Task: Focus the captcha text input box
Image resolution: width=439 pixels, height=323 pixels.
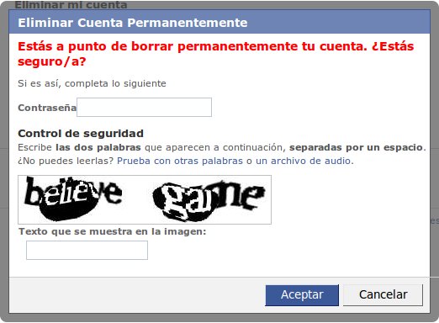Action: click(x=87, y=250)
